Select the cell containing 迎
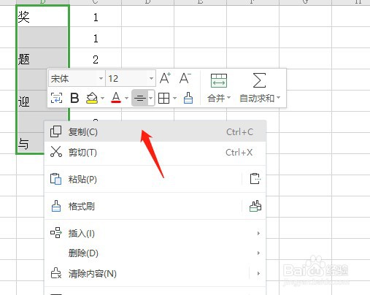Viewport: 370px width, 295px height. pos(32,101)
